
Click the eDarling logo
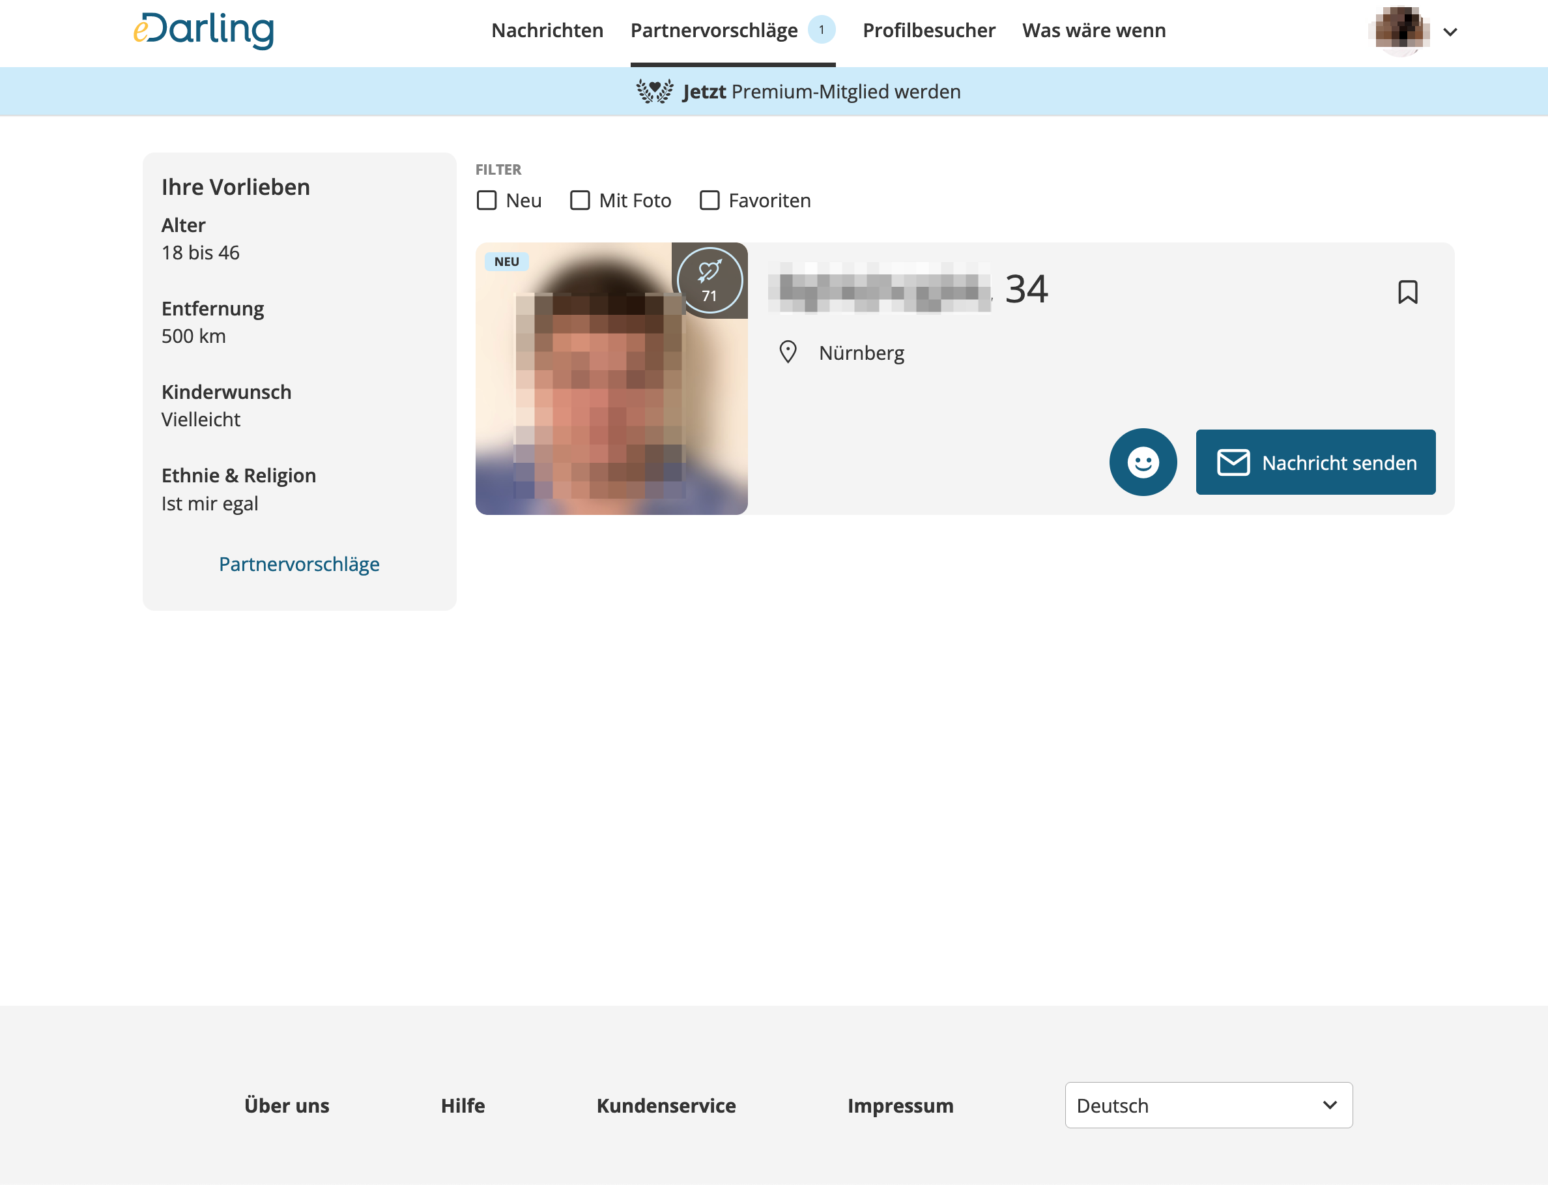tap(204, 31)
